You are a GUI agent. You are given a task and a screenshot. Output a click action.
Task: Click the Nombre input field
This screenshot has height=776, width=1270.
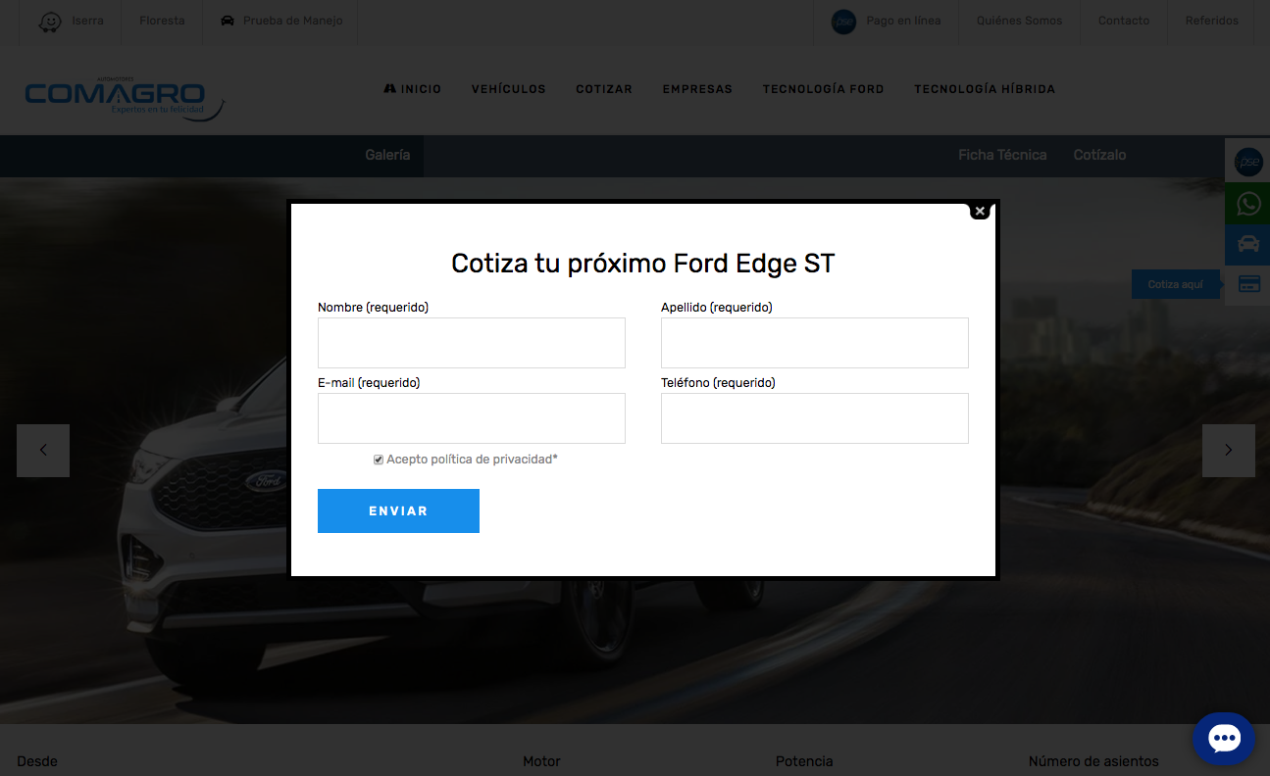pos(471,343)
